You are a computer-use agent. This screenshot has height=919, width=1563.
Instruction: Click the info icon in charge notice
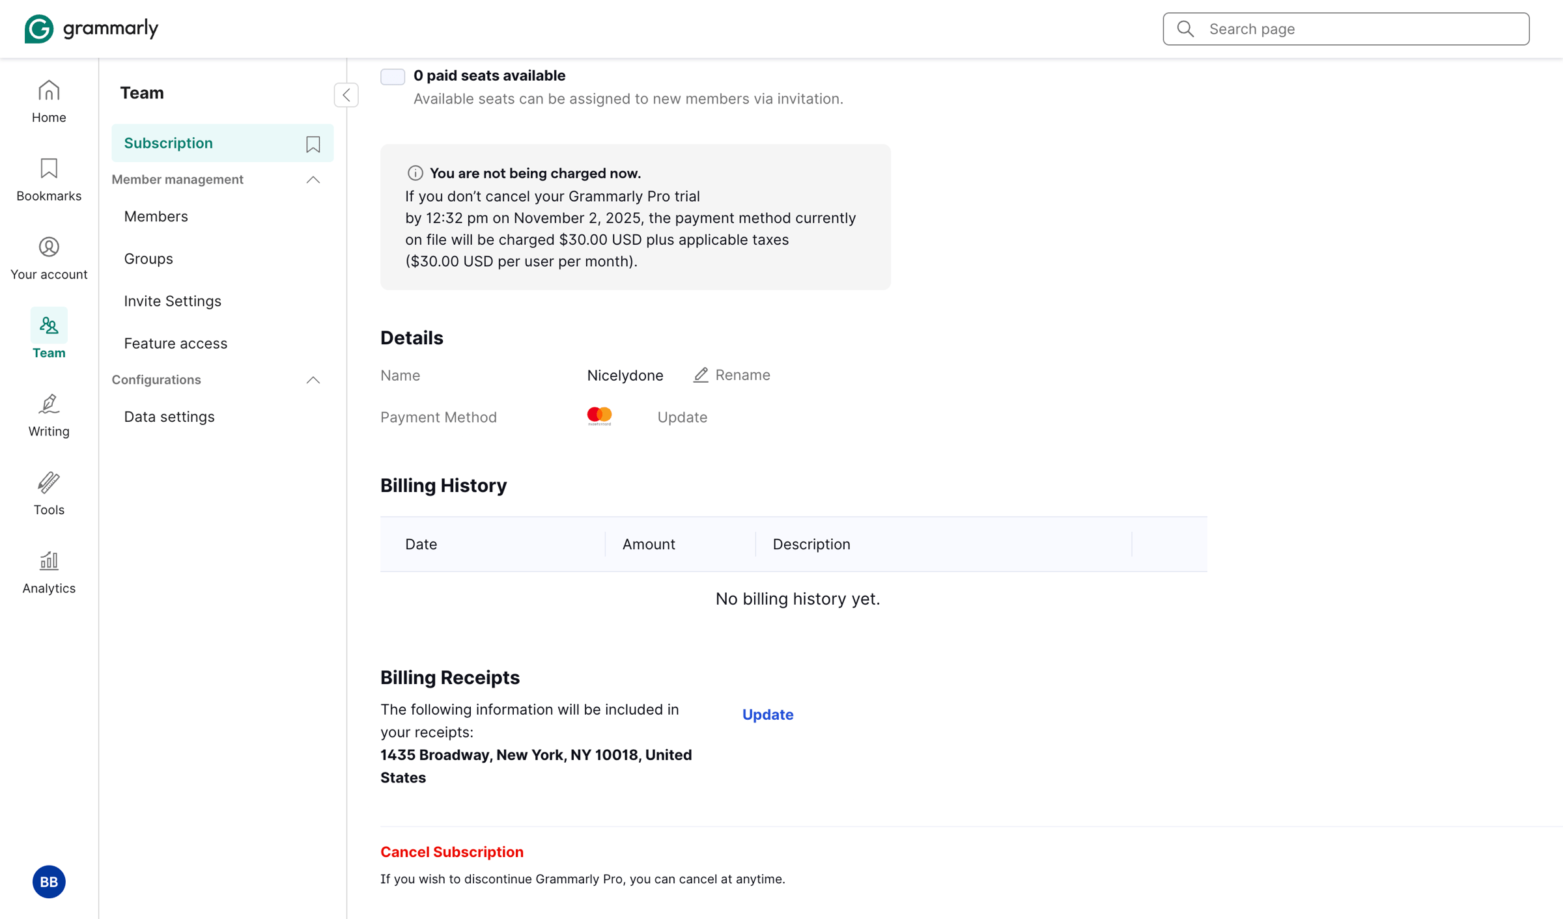pos(415,173)
